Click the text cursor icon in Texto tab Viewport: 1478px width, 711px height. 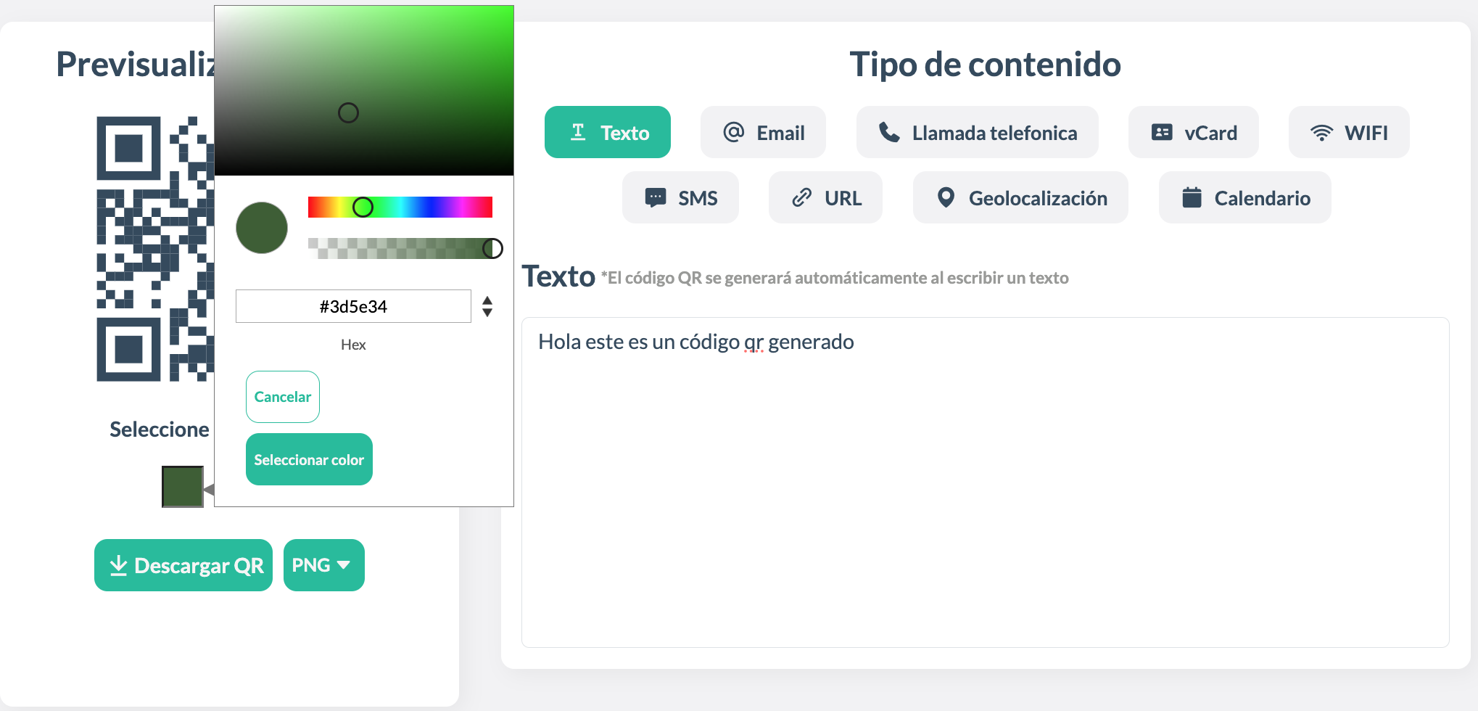coord(578,132)
